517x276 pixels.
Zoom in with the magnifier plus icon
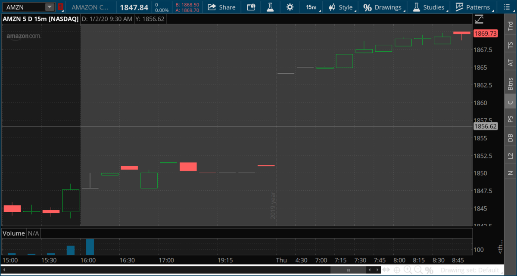click(408, 270)
